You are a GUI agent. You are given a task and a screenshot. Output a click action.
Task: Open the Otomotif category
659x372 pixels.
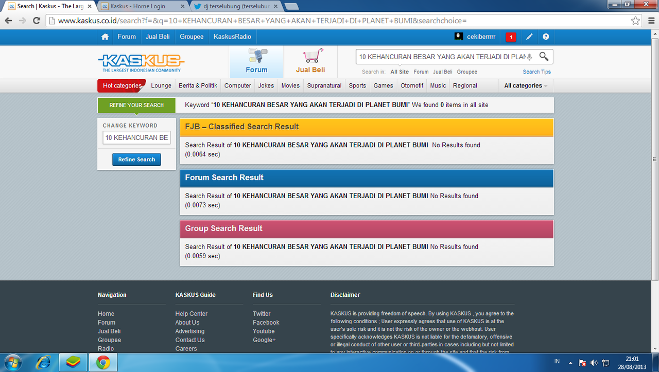click(x=412, y=85)
